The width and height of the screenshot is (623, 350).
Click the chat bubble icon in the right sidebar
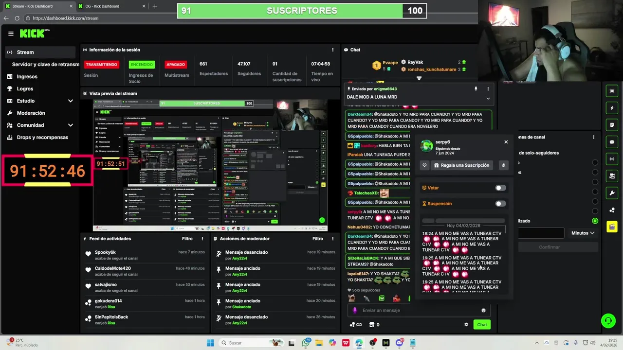[x=612, y=142]
